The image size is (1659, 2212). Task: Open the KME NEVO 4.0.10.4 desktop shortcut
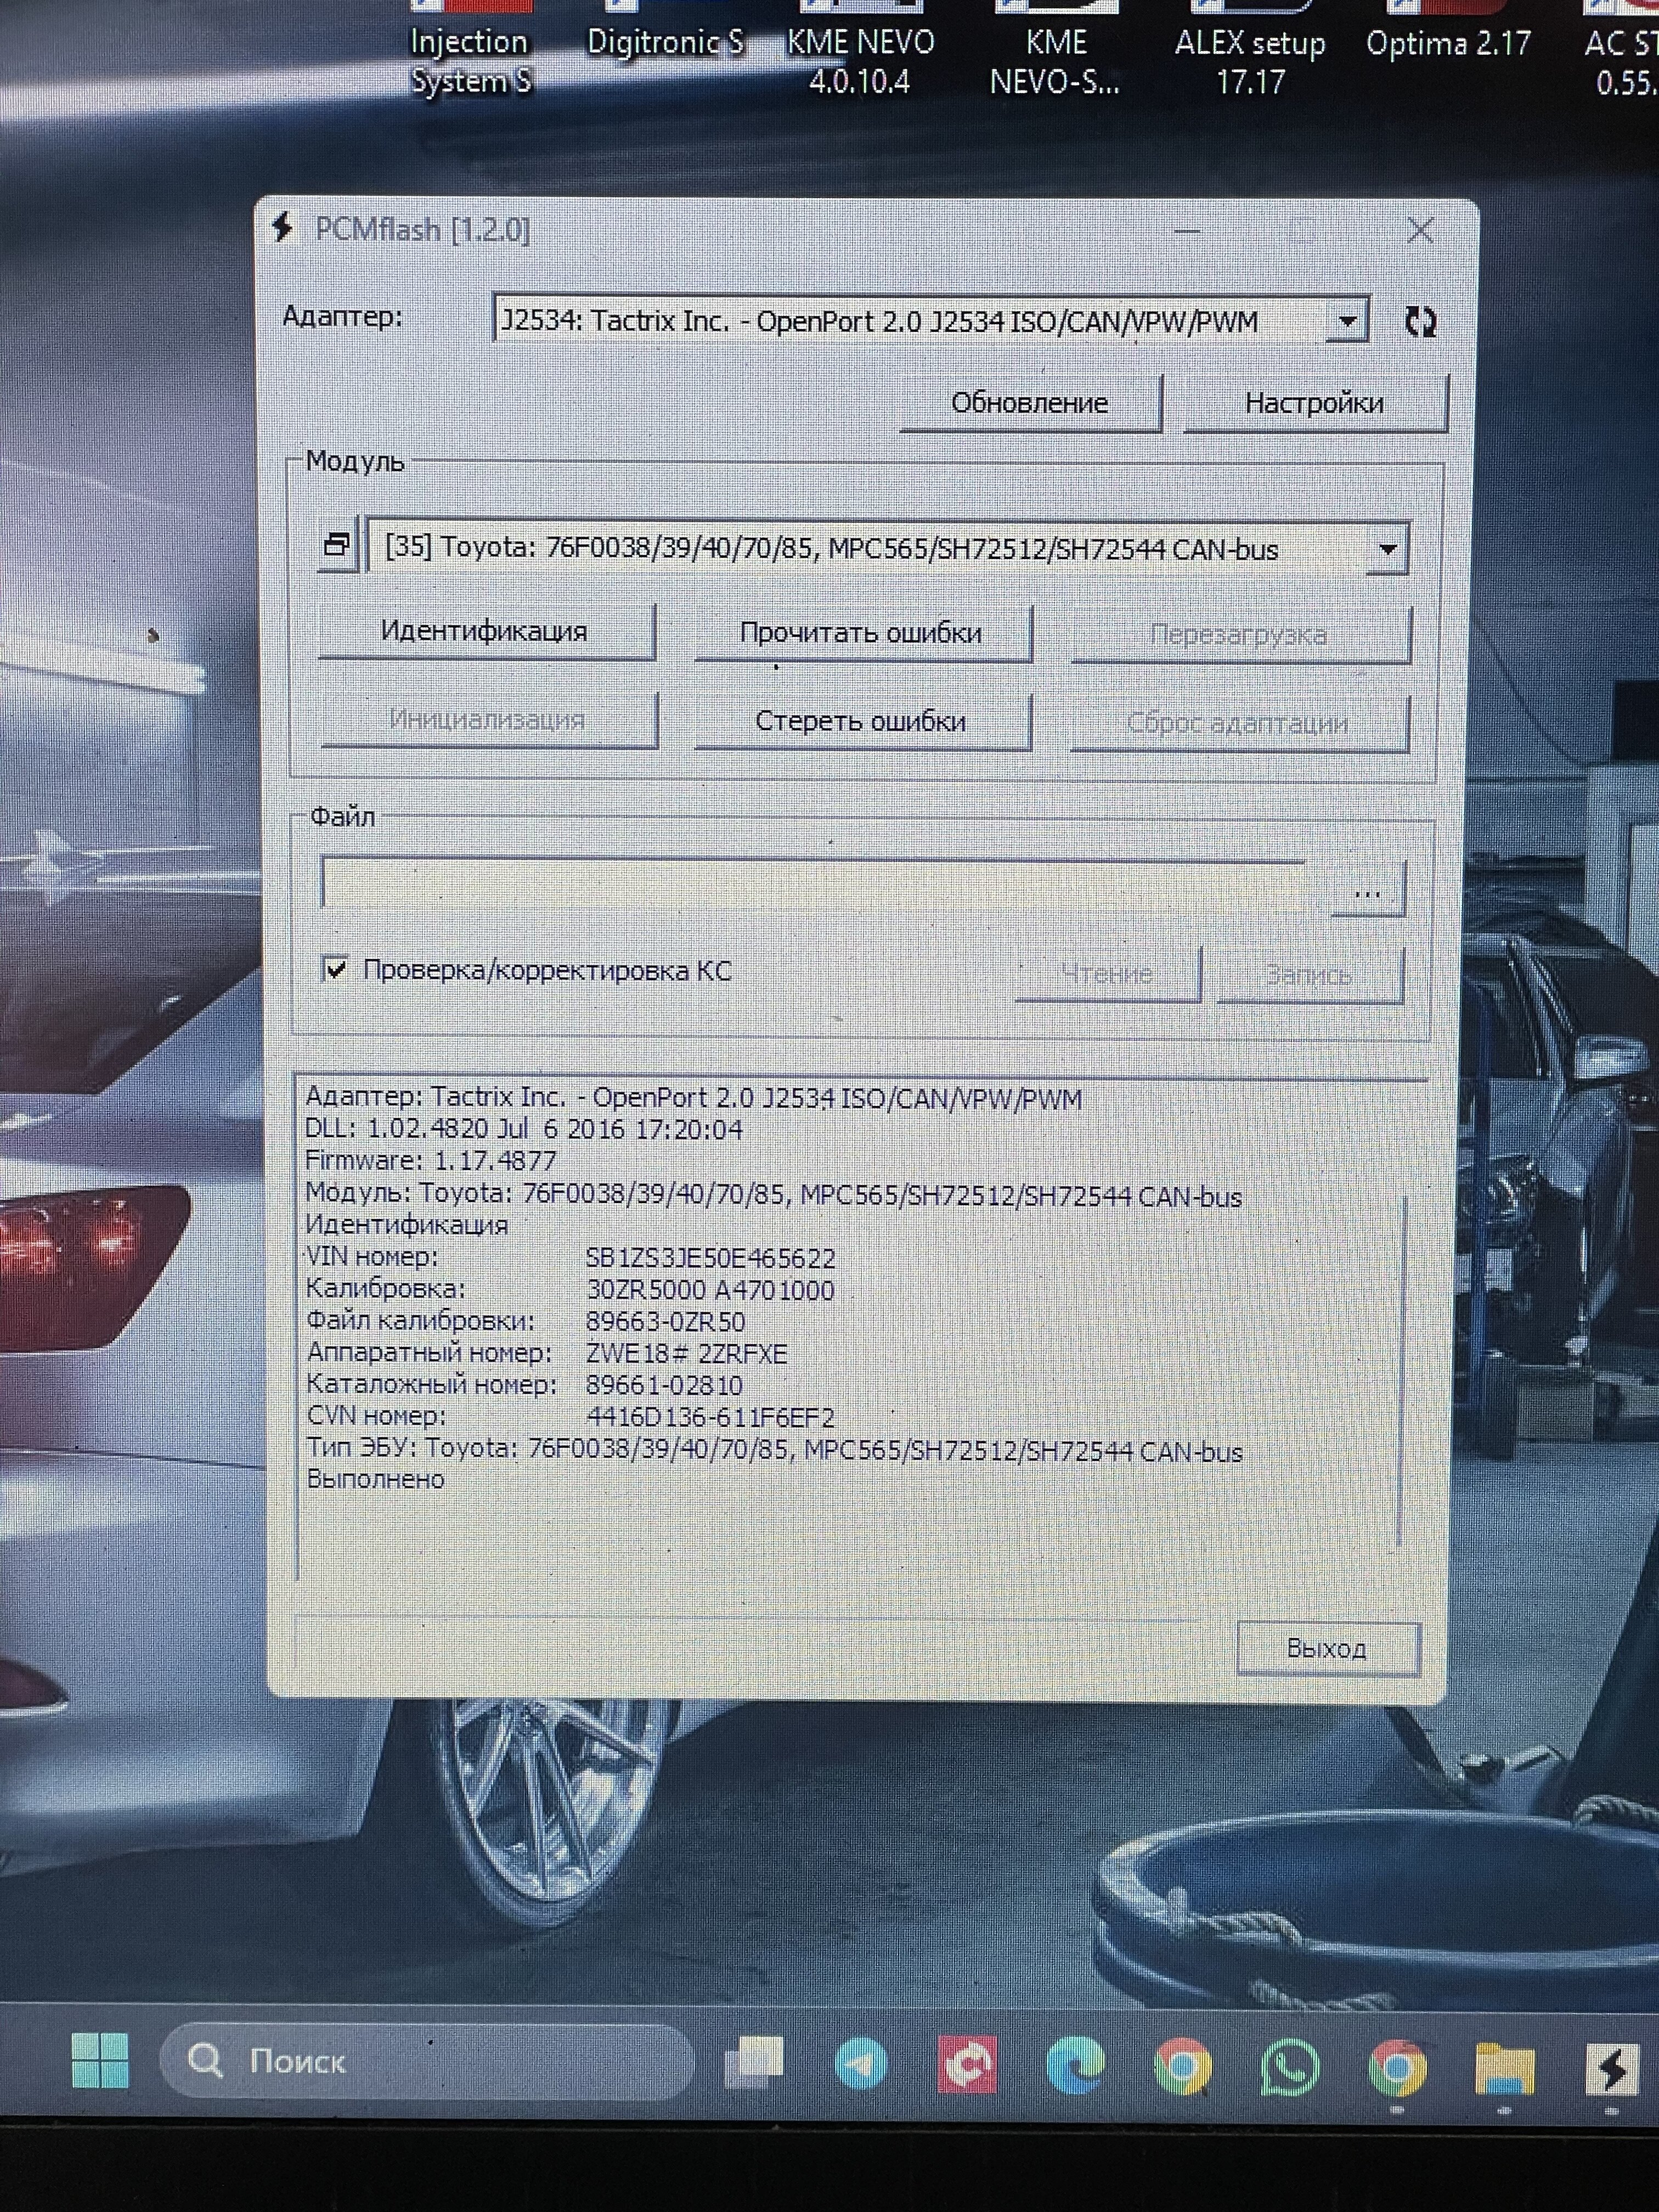[x=860, y=60]
